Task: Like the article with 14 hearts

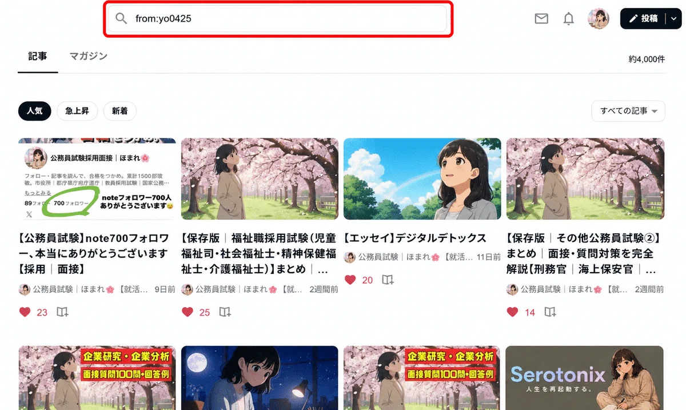Action: (513, 312)
